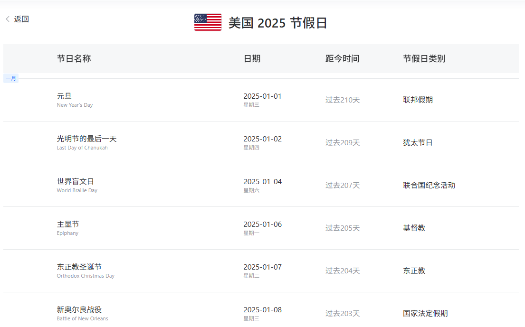Click the 美国 2025 节假日 title
The image size is (525, 327).
[x=277, y=23]
